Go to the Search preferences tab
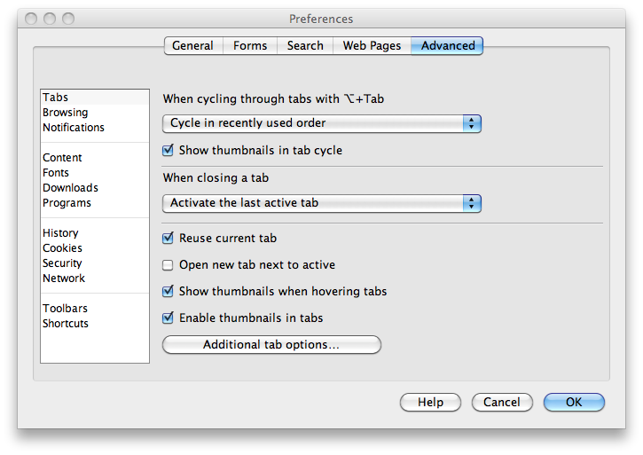 click(305, 46)
